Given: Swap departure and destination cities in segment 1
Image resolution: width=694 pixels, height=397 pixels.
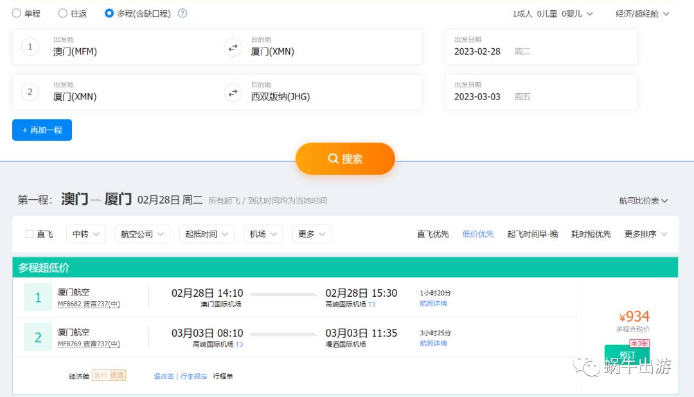Looking at the screenshot, I should click(233, 46).
